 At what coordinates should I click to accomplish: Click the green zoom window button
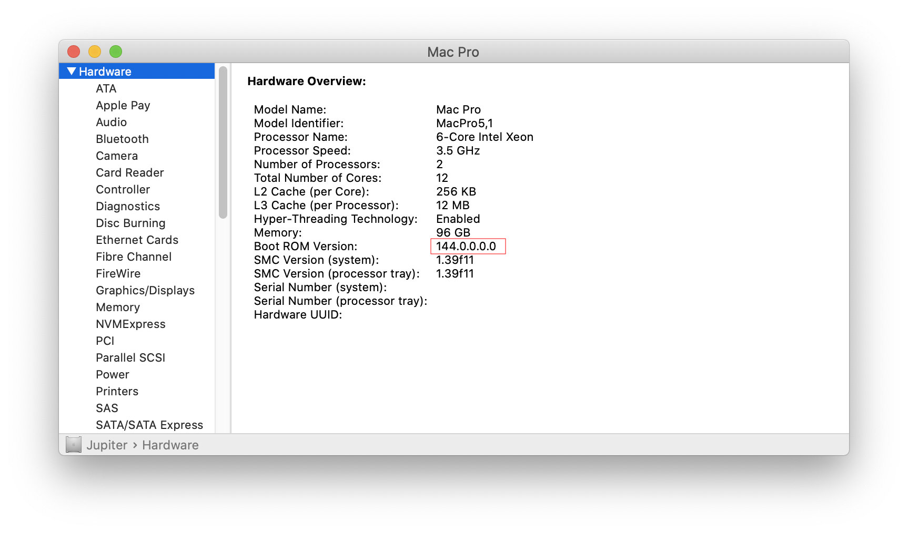[116, 52]
